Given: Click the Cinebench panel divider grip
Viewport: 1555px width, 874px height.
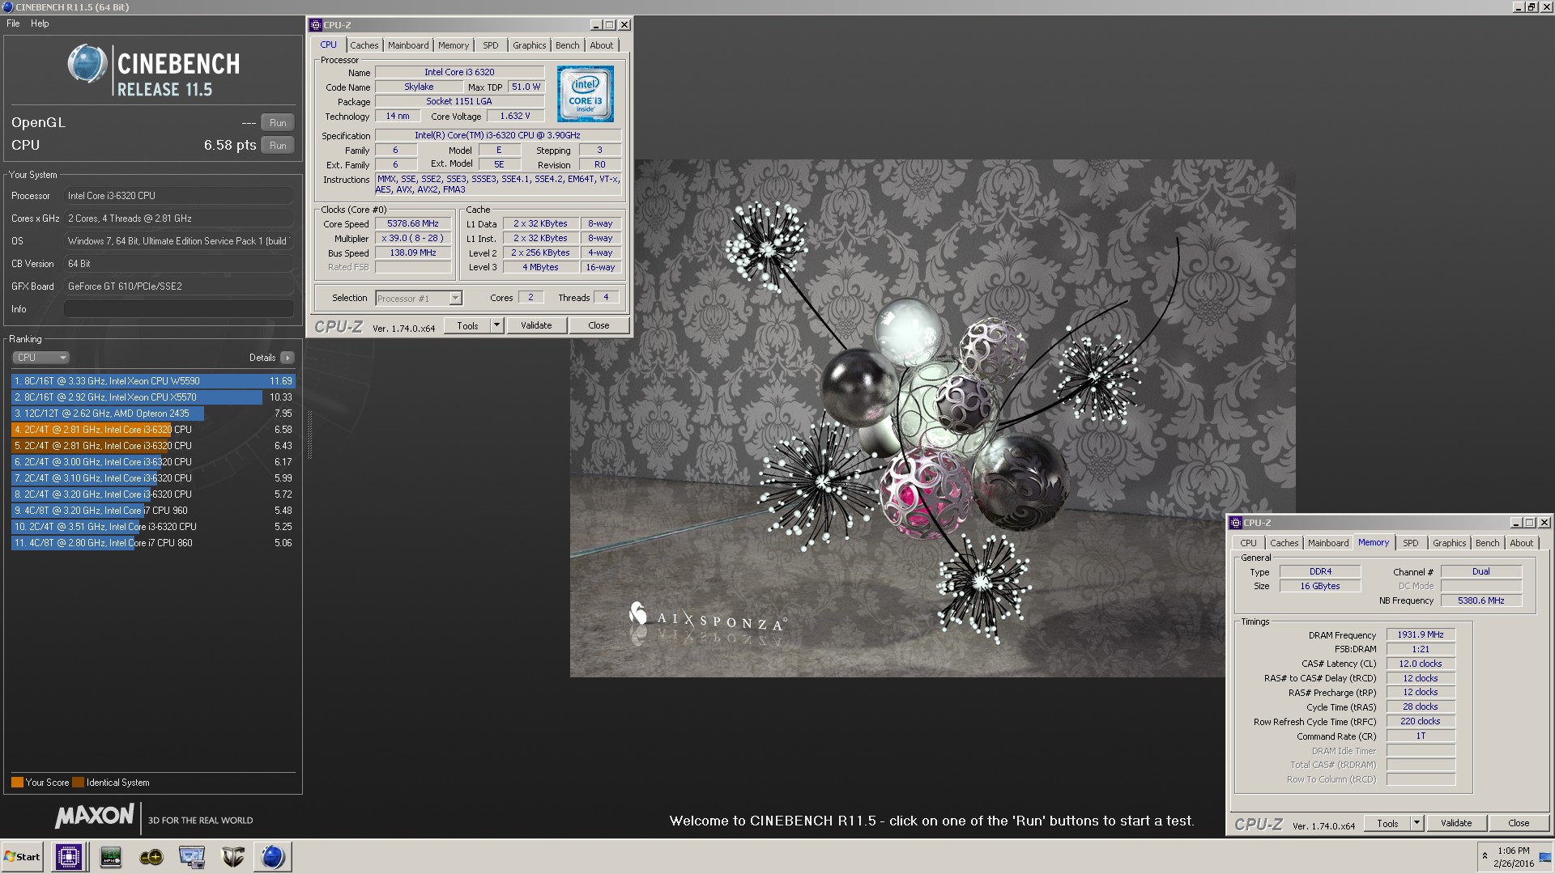Looking at the screenshot, I should point(309,435).
